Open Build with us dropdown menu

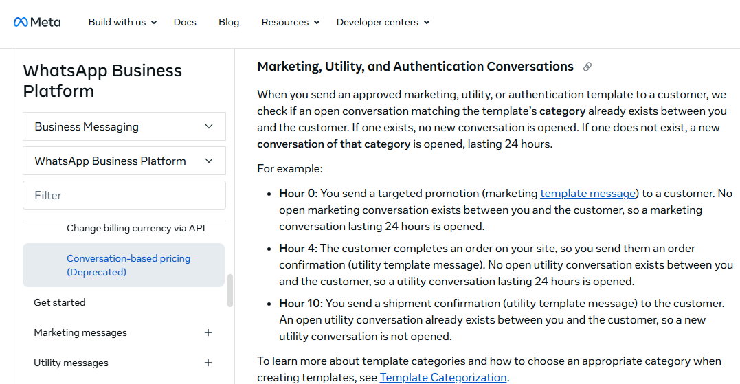coord(122,22)
